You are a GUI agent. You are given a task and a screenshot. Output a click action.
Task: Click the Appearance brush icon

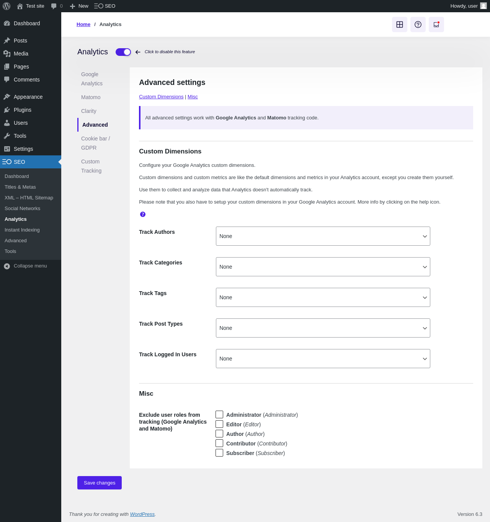point(7,97)
